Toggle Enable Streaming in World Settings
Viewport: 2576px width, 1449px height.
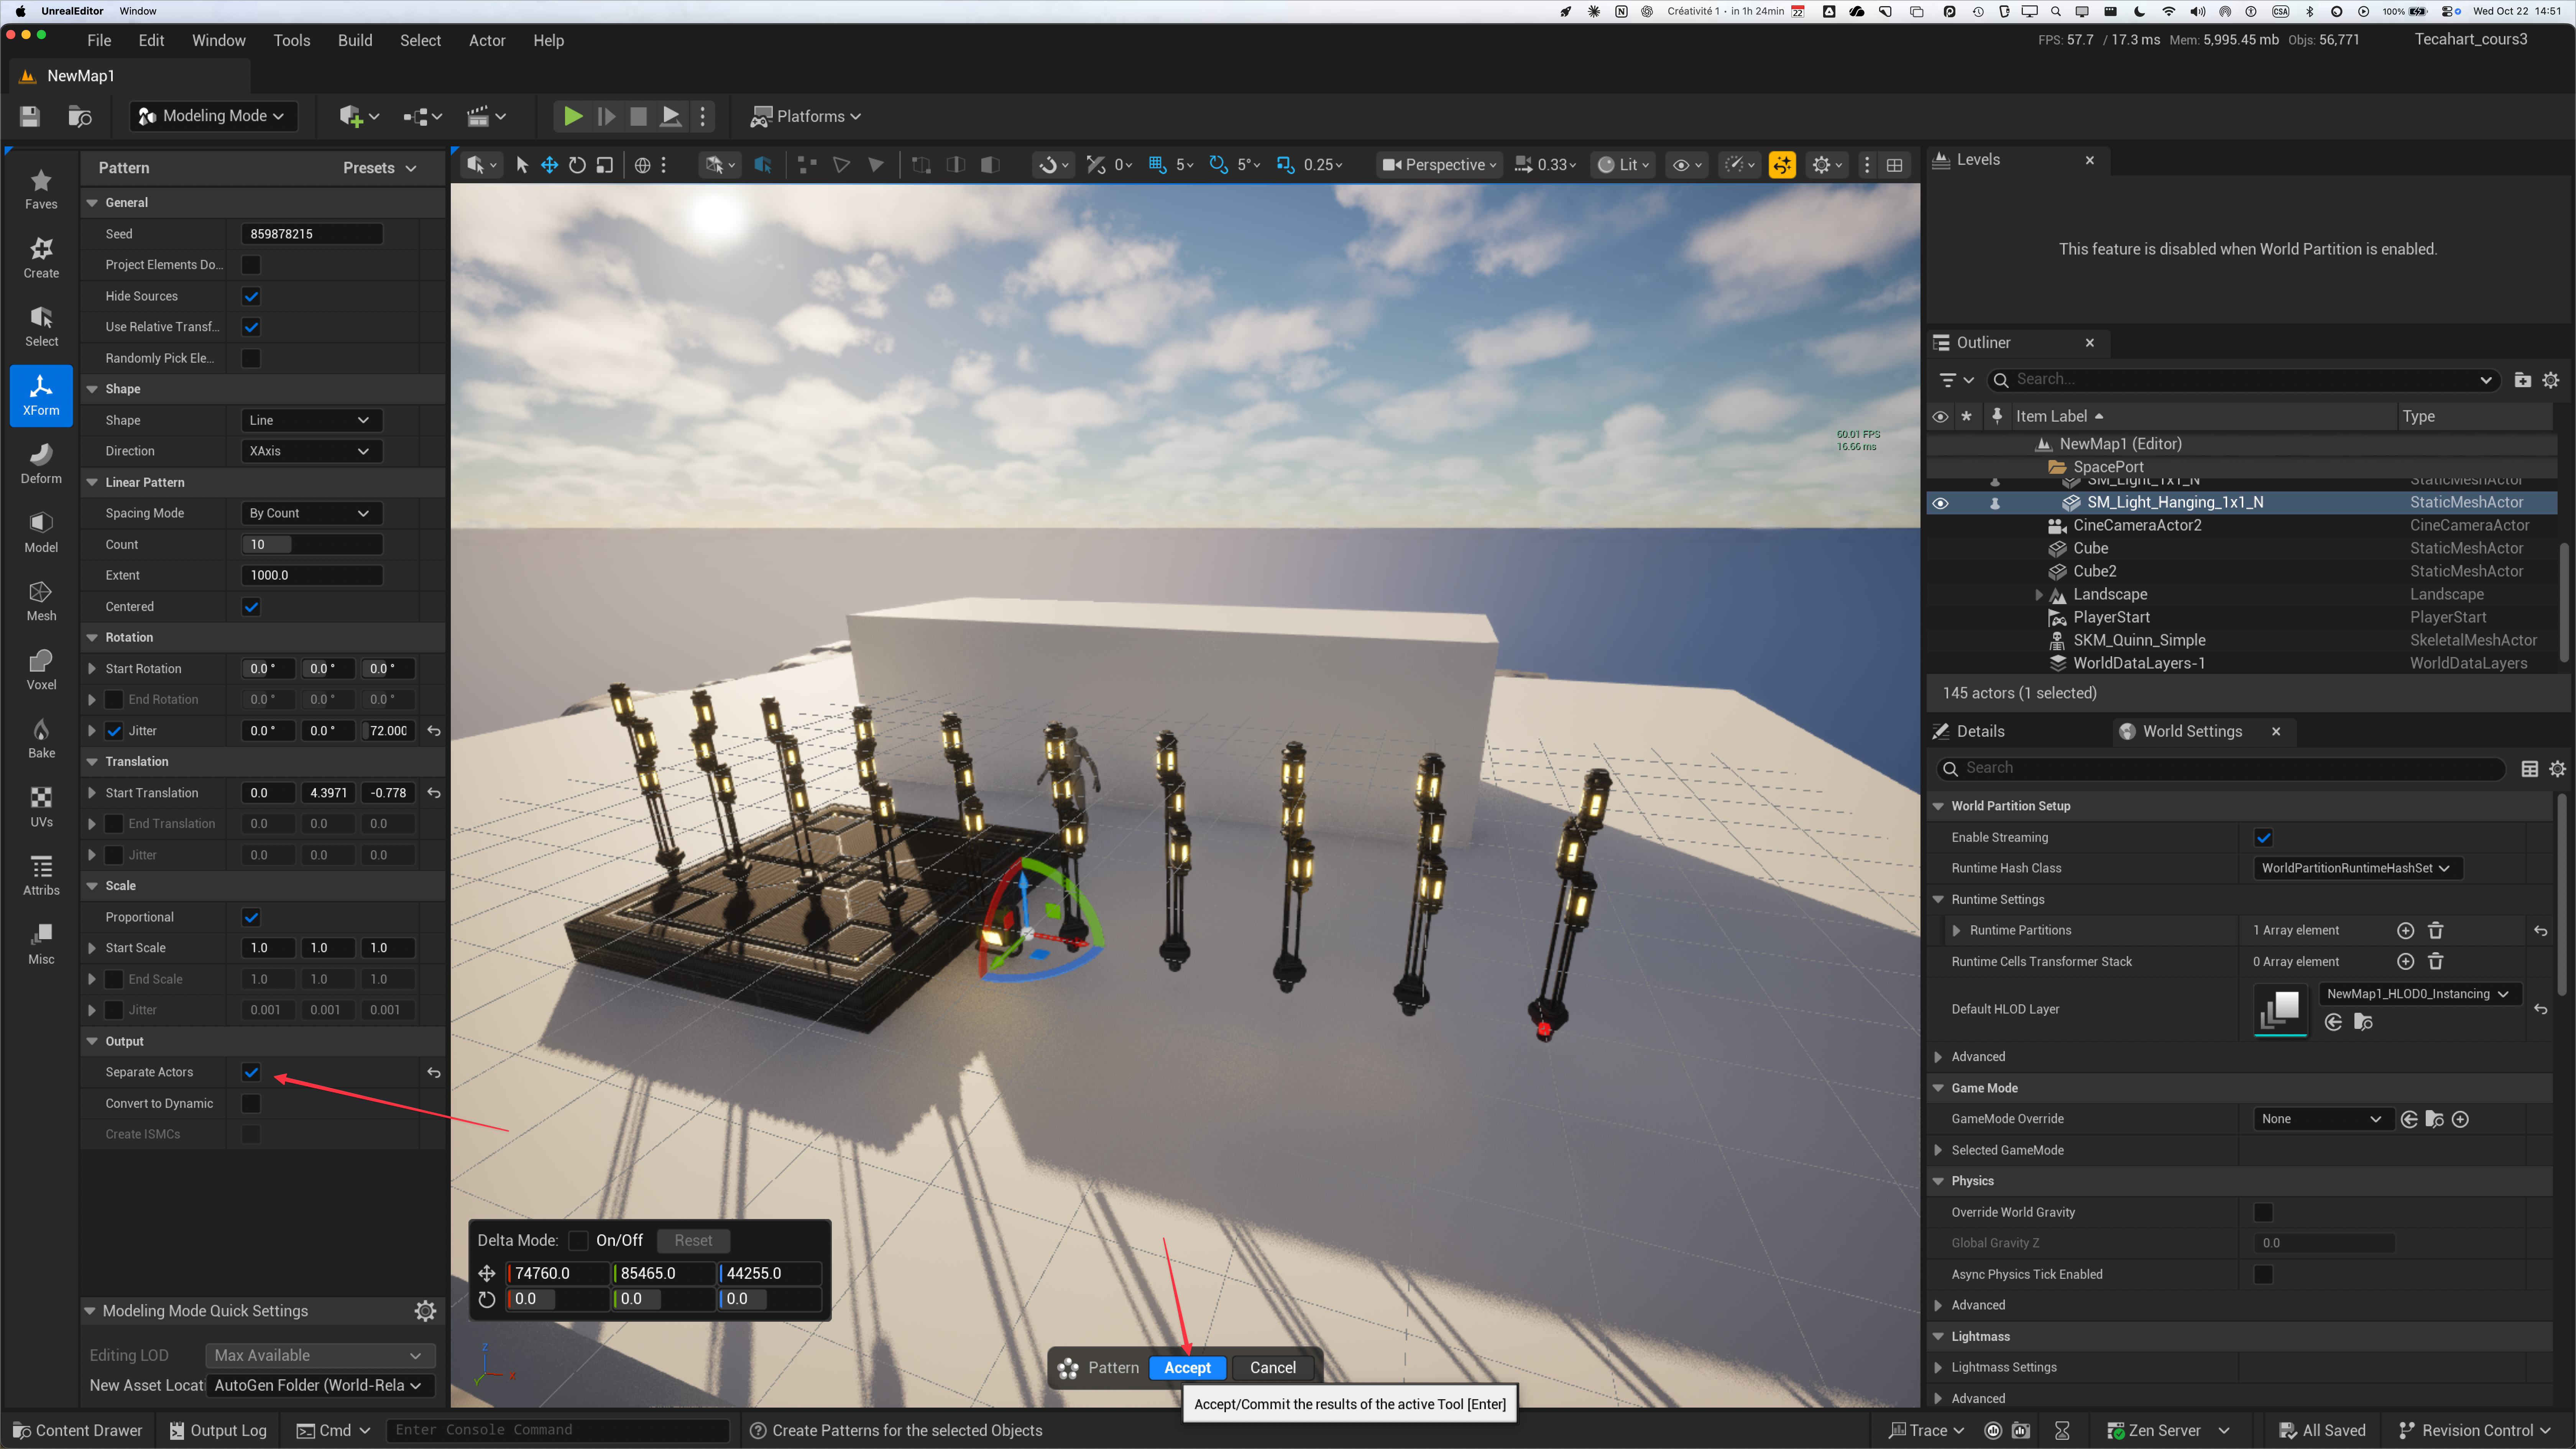click(x=2264, y=838)
